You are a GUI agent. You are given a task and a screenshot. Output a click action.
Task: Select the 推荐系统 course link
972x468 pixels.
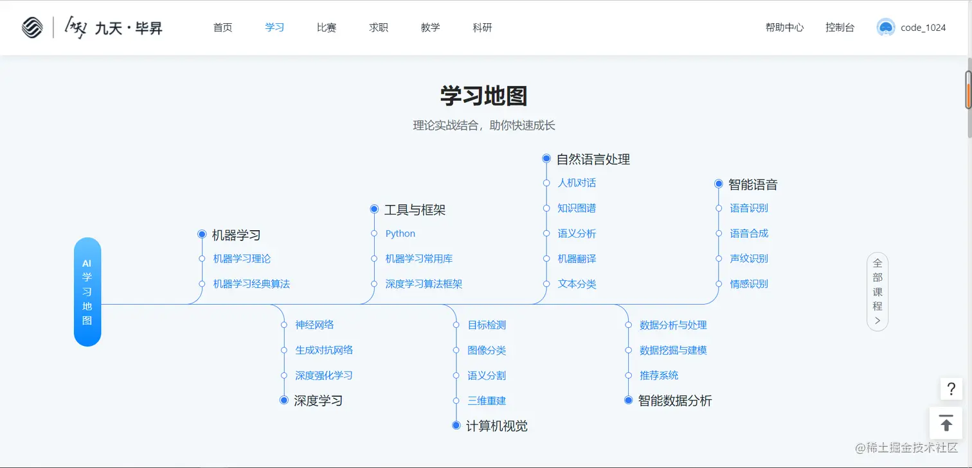658,375
